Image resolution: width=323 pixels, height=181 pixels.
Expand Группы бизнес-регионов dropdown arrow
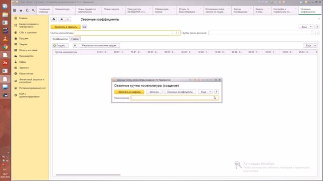317,33
